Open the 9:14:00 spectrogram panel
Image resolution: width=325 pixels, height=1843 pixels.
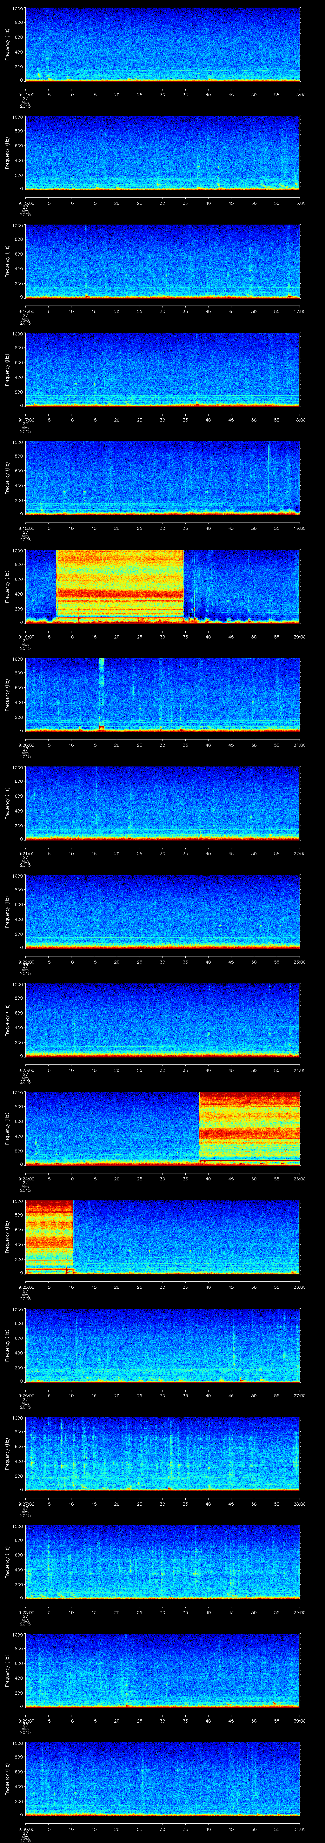coord(162,44)
